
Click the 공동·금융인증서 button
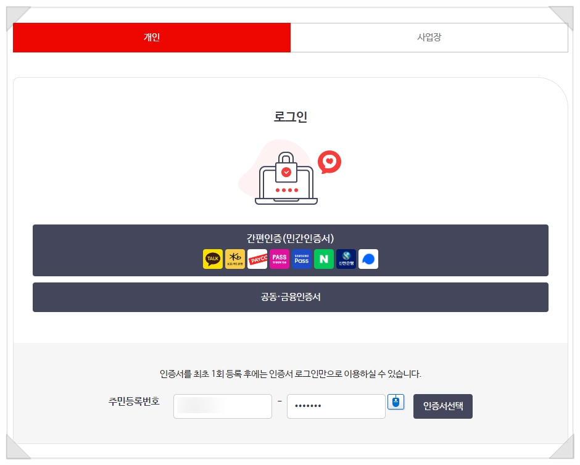click(x=291, y=297)
